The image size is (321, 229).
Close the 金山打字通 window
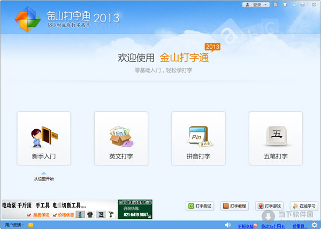(x=314, y=4)
